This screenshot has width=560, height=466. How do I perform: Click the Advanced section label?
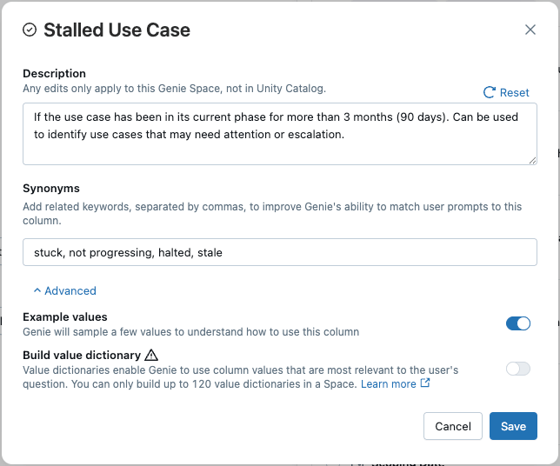pyautogui.click(x=70, y=291)
